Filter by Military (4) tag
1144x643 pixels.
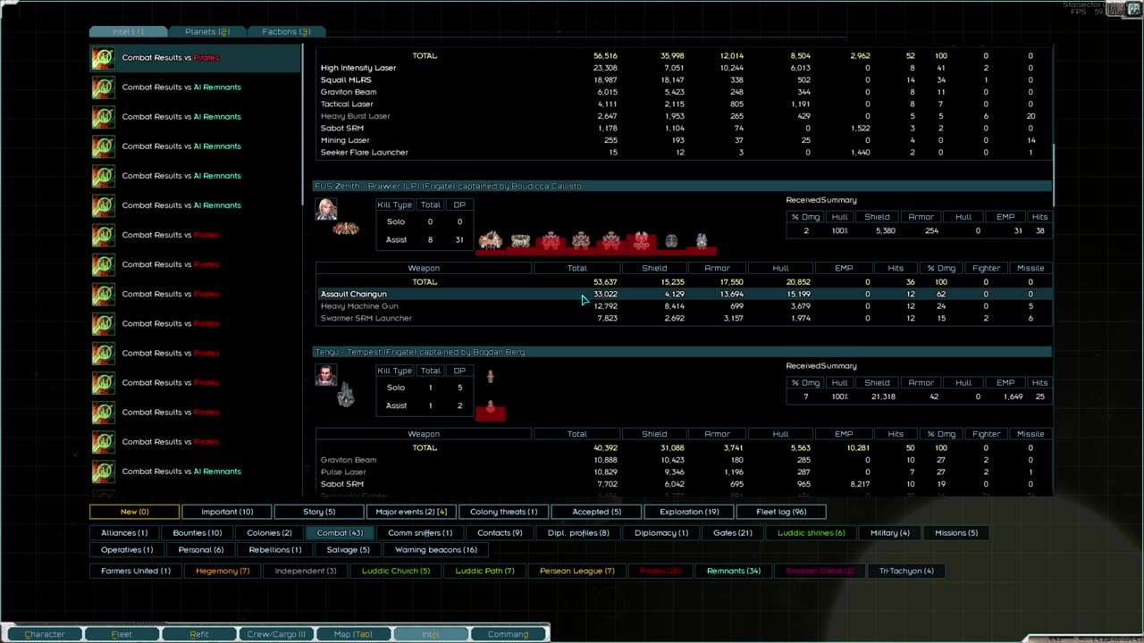890,533
